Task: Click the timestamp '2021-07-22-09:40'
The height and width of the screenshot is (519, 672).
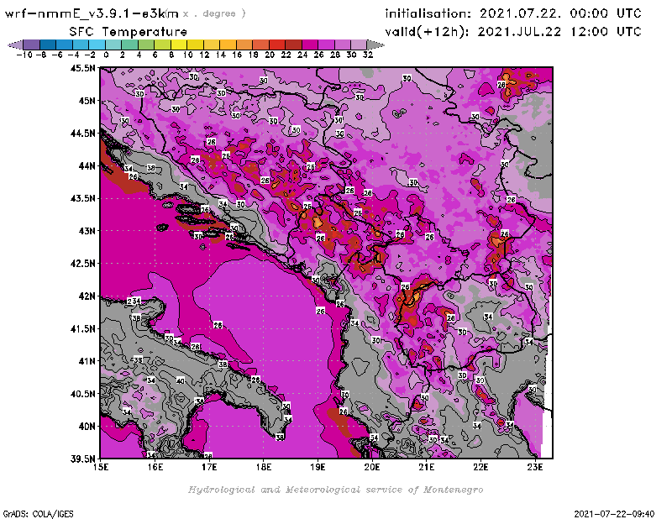Action: click(x=614, y=514)
